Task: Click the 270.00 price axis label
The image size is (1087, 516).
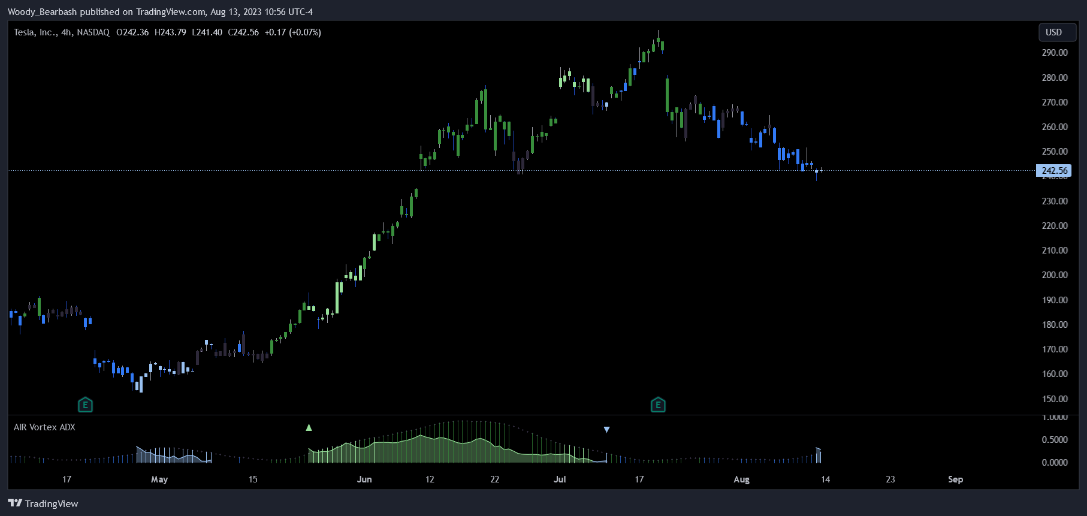Action: [1055, 102]
